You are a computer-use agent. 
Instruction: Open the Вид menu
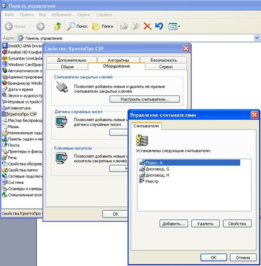[42, 15]
